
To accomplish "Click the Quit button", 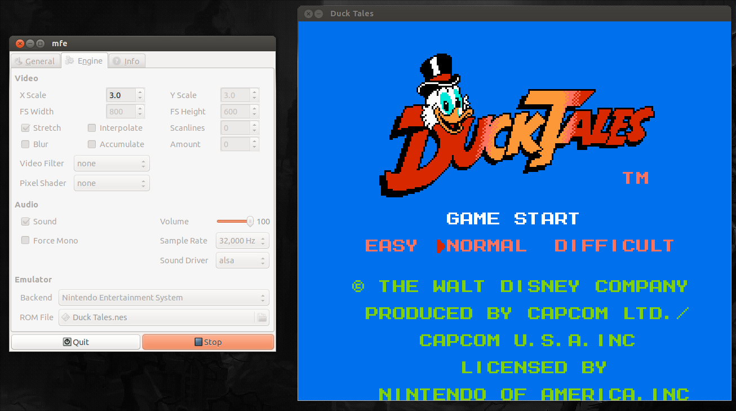I will (76, 342).
